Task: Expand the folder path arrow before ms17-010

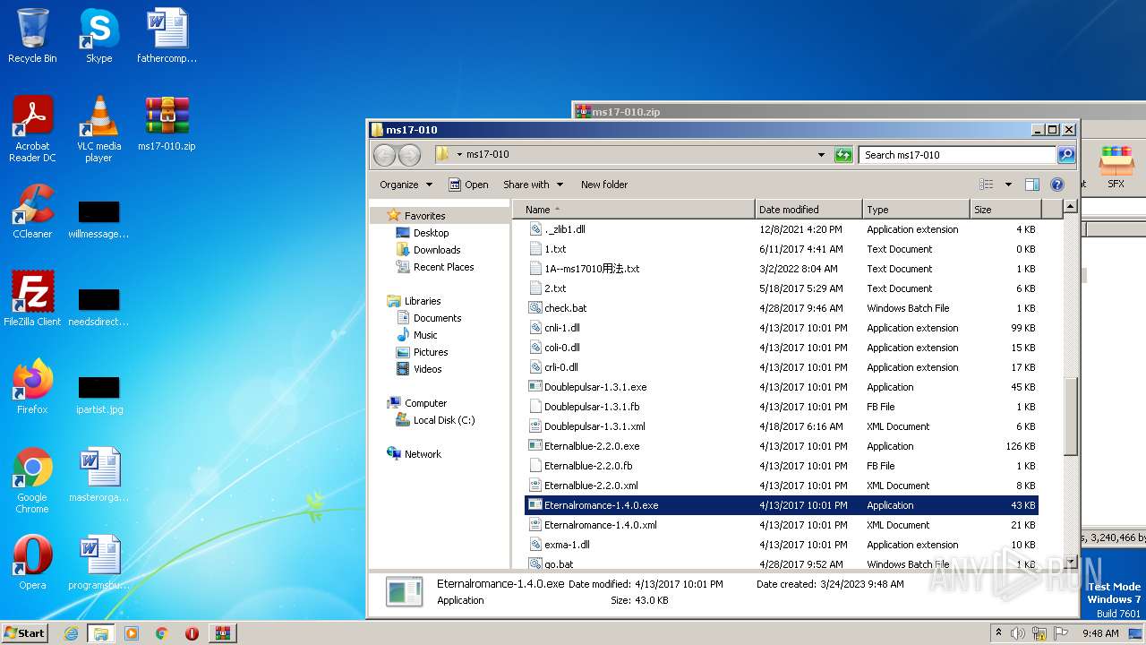Action: coord(459,154)
